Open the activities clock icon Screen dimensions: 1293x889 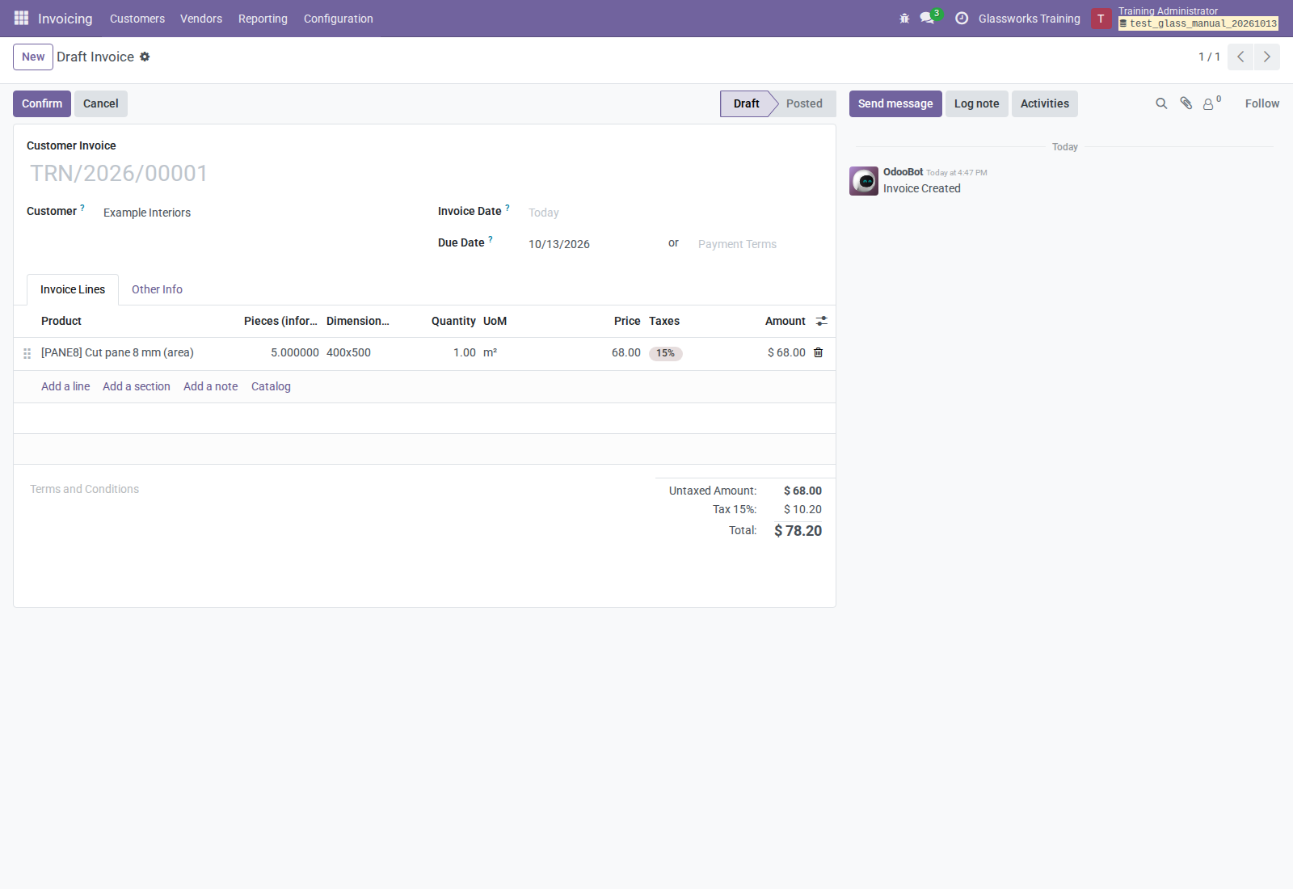click(x=962, y=18)
